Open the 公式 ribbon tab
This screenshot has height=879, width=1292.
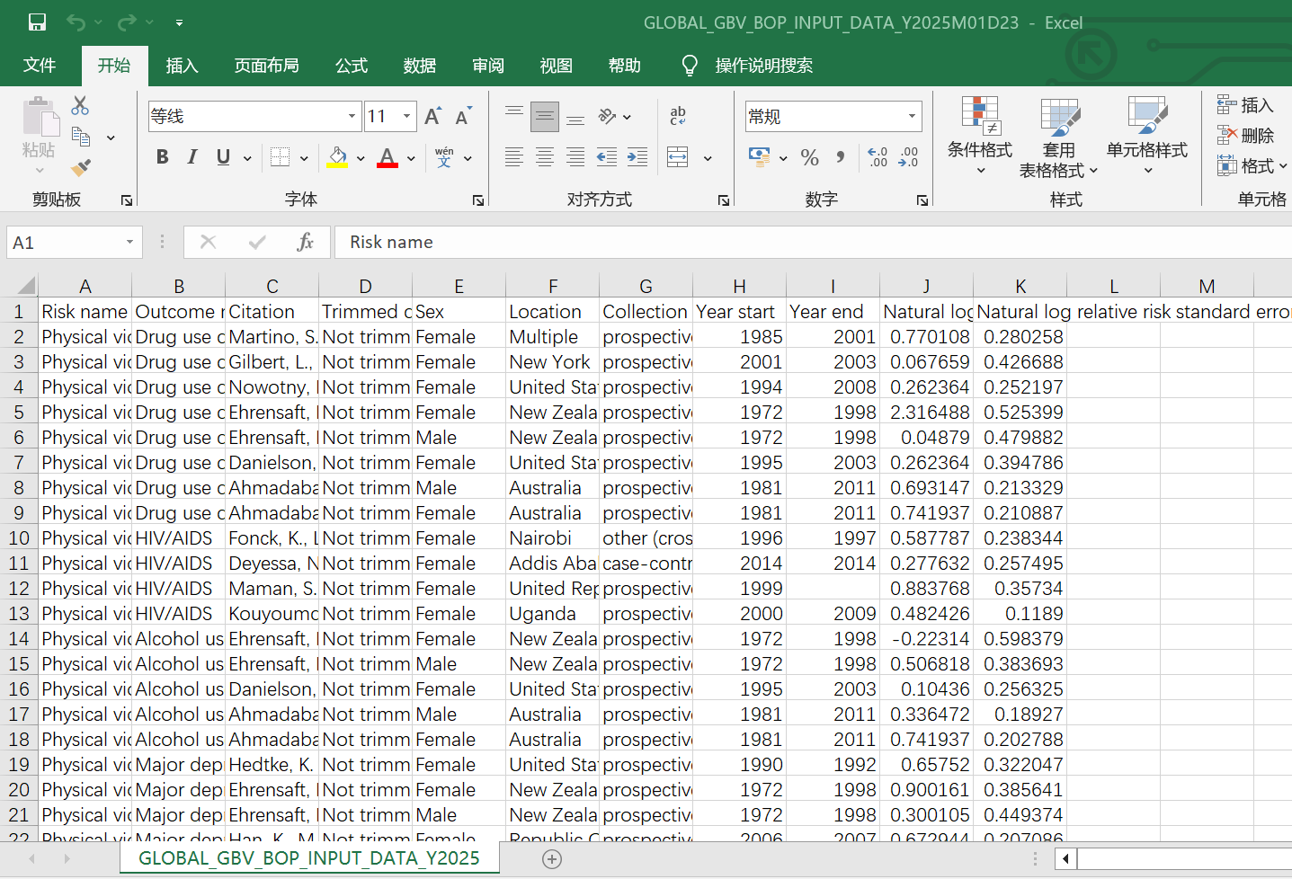351,66
